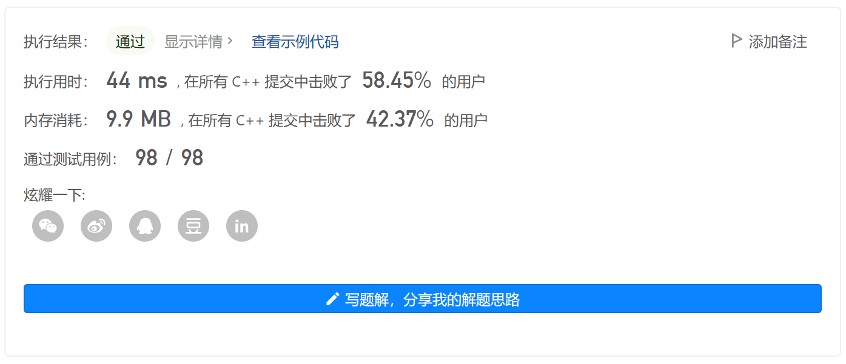Click the 添加备注 add note text
This screenshot has height=364, width=846.
(x=778, y=42)
